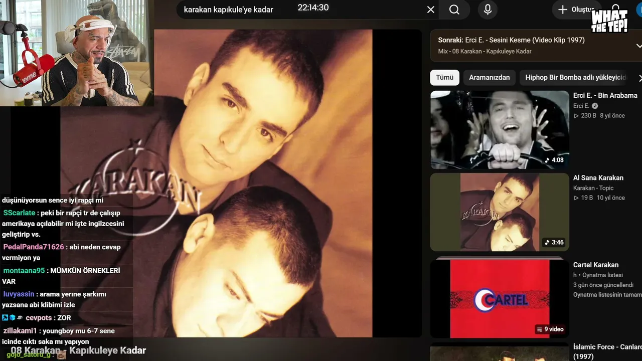Click the 3:46 duration badge on Al Sana Karakan
Screen dimensions: 642x361
pos(554,242)
